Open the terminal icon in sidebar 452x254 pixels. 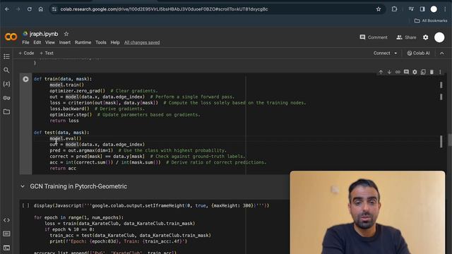coord(6,248)
